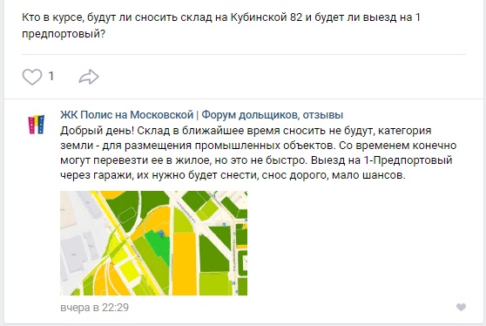Open the ЖК Полис на Московской group link
Image resolution: width=486 pixels, height=326 pixels.
point(127,115)
